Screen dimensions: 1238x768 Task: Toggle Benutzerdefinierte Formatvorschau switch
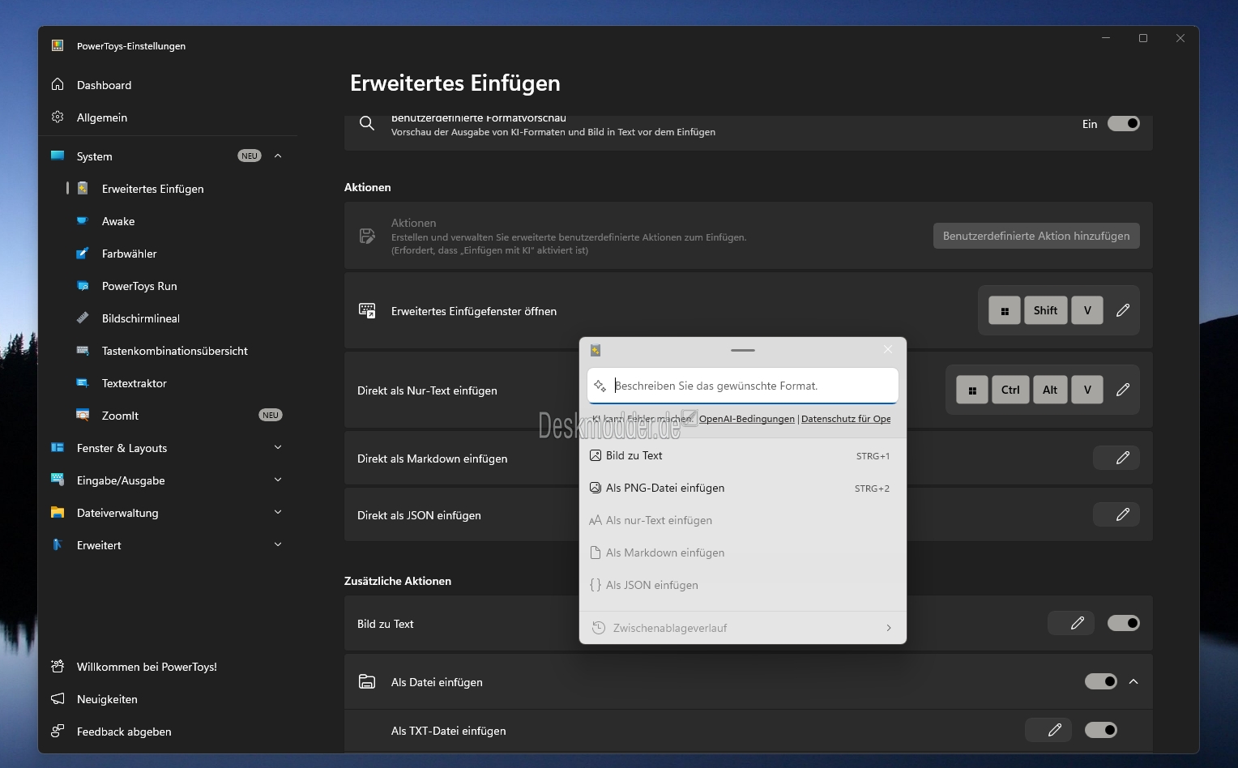tap(1124, 123)
